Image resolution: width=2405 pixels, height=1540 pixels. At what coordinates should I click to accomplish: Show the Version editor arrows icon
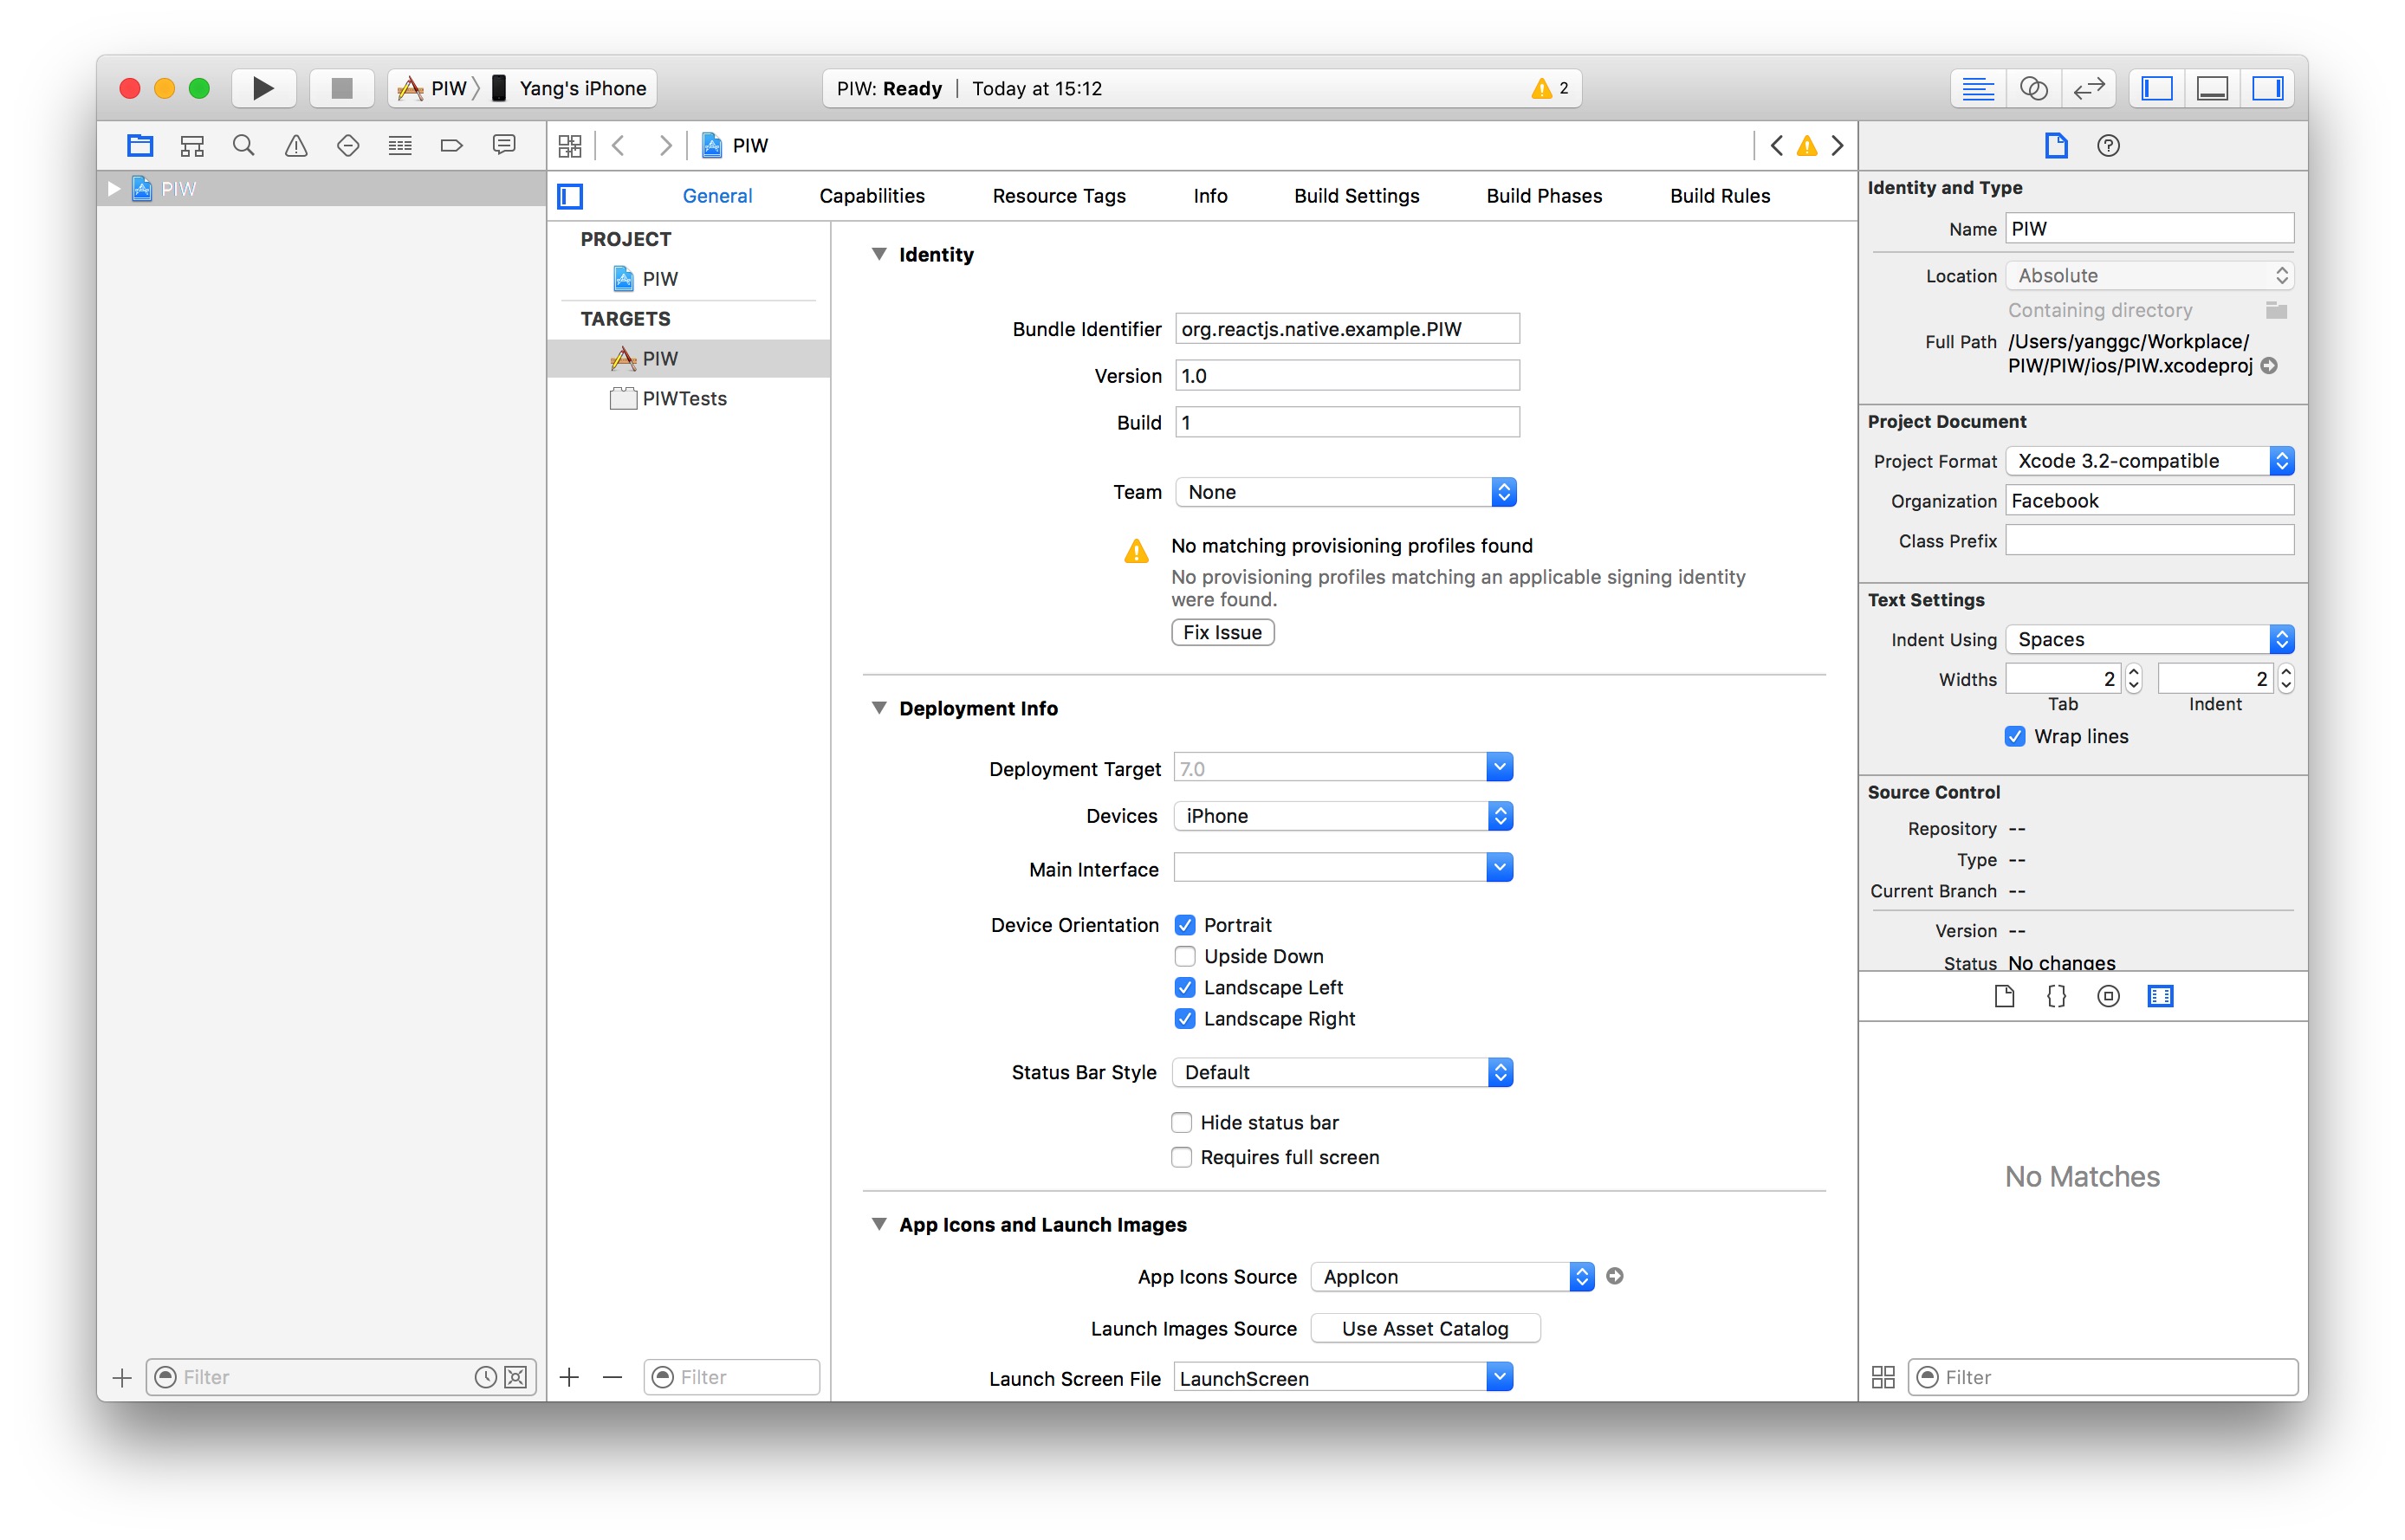click(x=2088, y=89)
